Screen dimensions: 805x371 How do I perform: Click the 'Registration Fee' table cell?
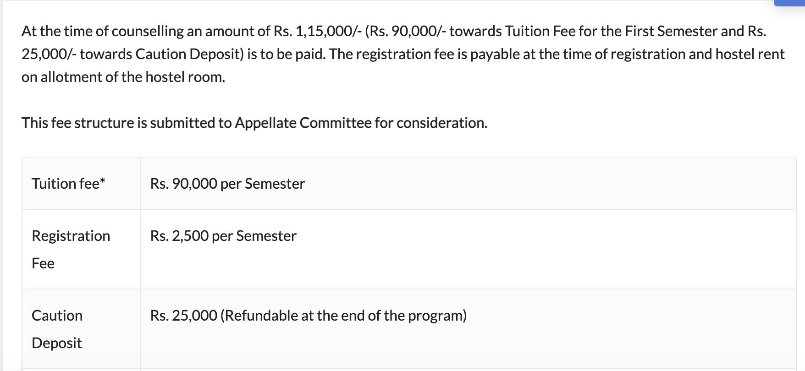[x=71, y=249]
